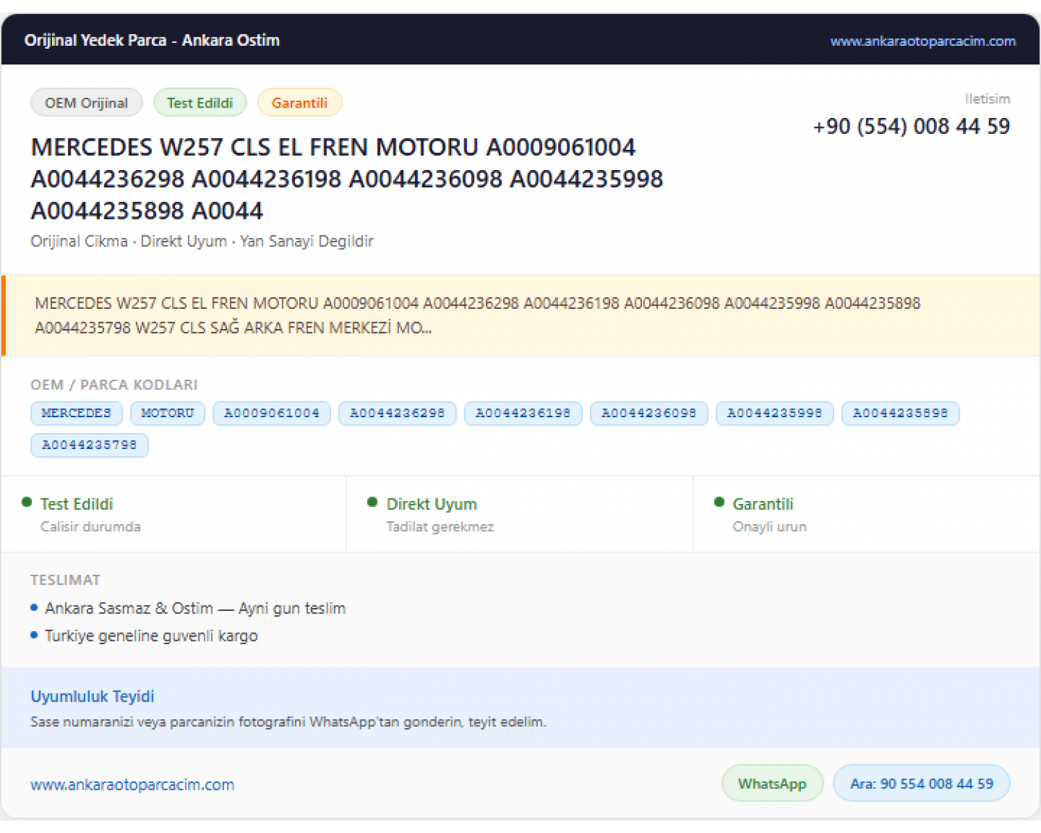Open the WhatsApp button
Image resolution: width=1041 pixels, height=833 pixels.
point(772,784)
